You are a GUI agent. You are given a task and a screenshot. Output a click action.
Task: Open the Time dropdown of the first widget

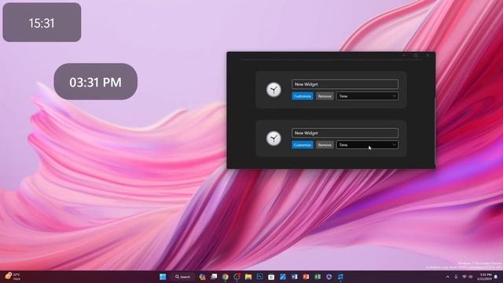(367, 96)
